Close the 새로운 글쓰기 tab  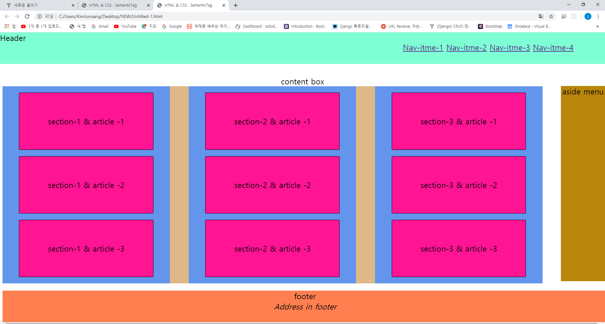73,5
